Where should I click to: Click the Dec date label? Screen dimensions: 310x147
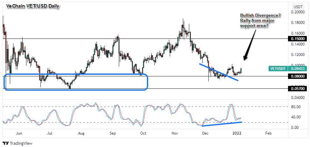(x=205, y=133)
